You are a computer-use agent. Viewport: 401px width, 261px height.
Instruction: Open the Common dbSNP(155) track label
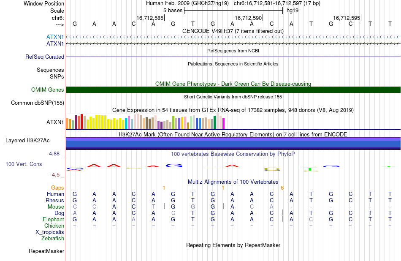click(x=37, y=103)
